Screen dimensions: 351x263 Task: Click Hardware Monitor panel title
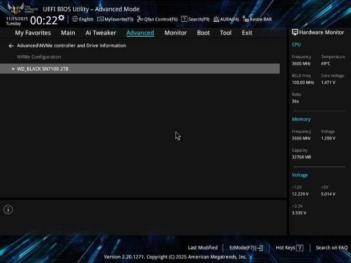[322, 32]
